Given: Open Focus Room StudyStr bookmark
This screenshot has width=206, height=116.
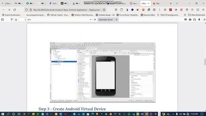Looking at the screenshot, I should pyautogui.click(x=127, y=15).
